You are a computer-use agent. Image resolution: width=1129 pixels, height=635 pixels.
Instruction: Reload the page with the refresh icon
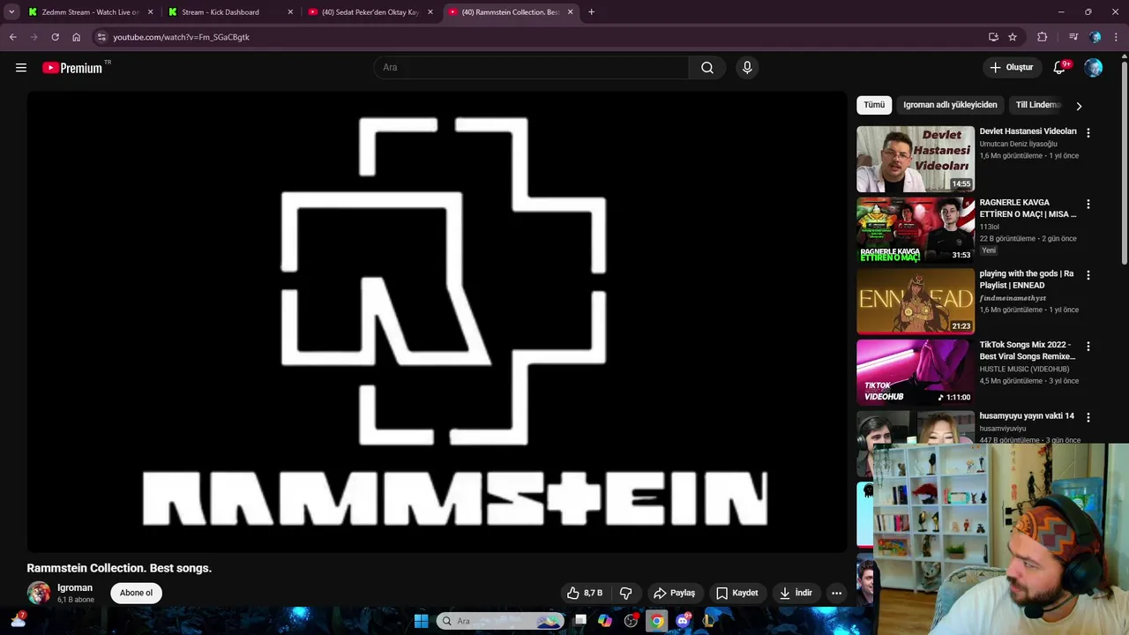(55, 37)
